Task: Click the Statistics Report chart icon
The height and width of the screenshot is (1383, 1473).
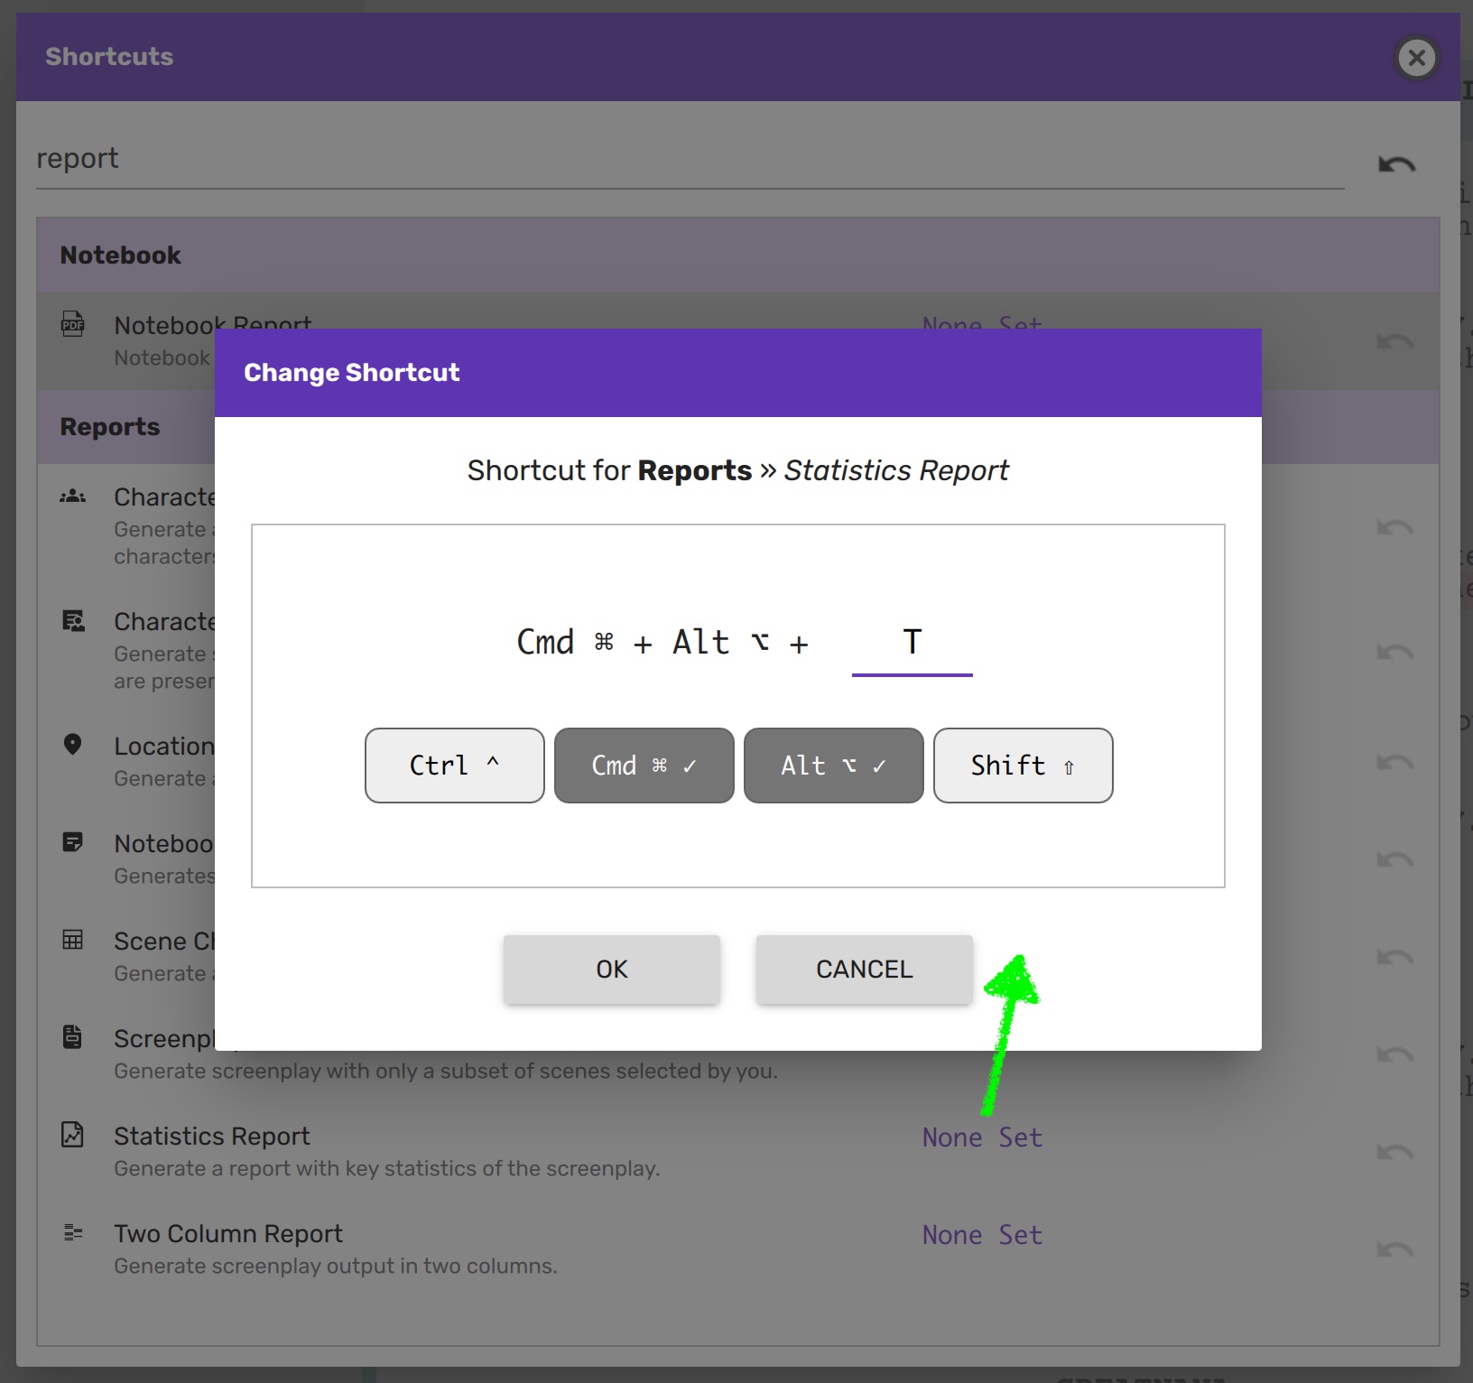Action: coord(72,1135)
